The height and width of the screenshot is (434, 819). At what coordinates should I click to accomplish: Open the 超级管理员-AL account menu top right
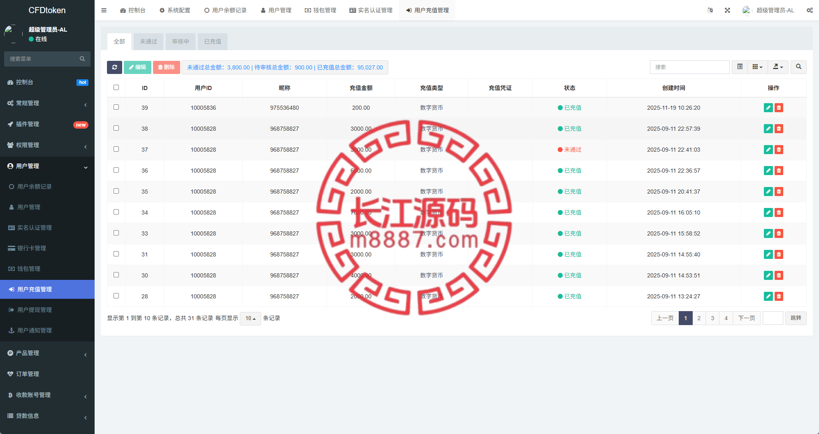tap(768, 10)
